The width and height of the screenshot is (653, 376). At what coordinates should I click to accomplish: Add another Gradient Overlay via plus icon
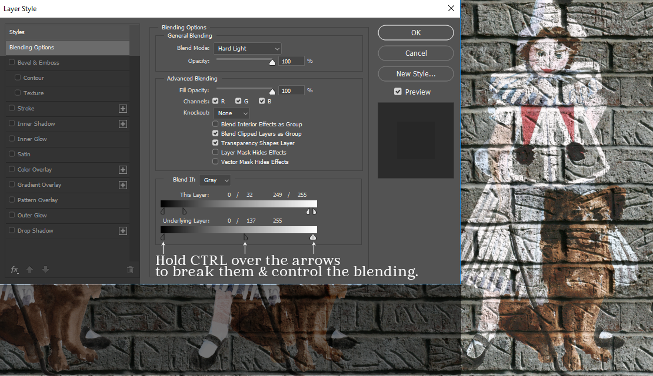click(x=123, y=185)
